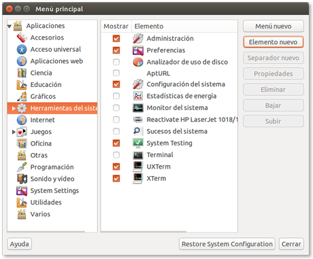Enable Estadísticas de energía checkbox

tap(116, 96)
